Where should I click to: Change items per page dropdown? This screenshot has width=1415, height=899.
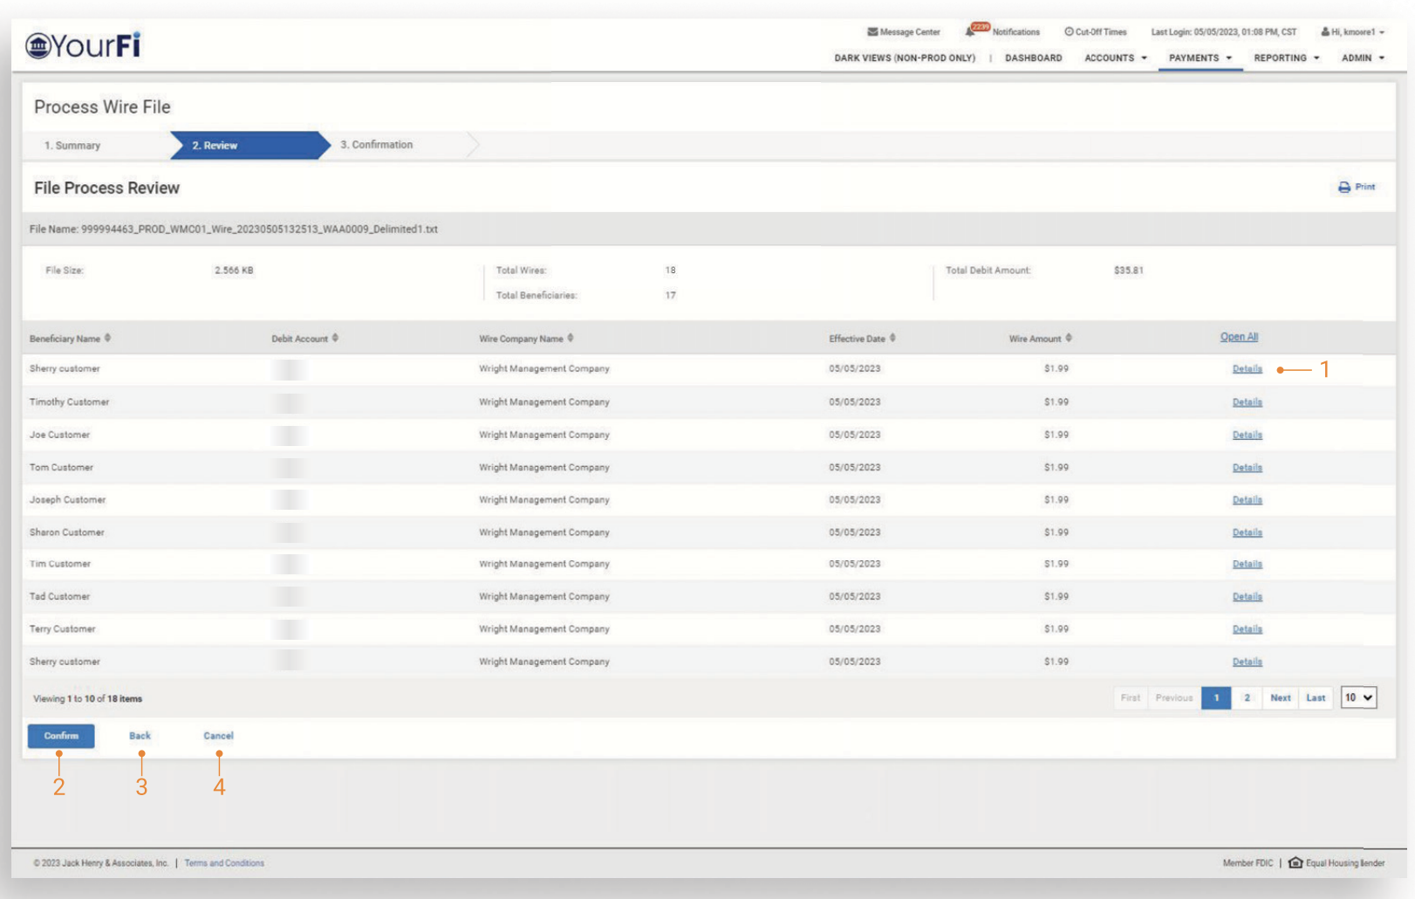1358,697
